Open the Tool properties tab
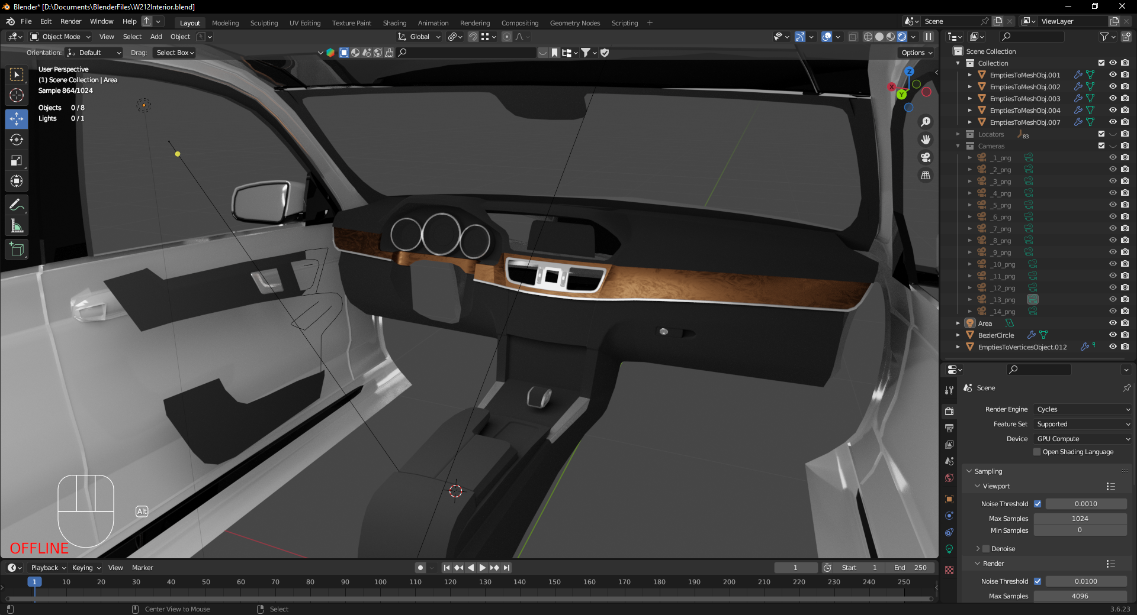1137x615 pixels. pyautogui.click(x=949, y=390)
